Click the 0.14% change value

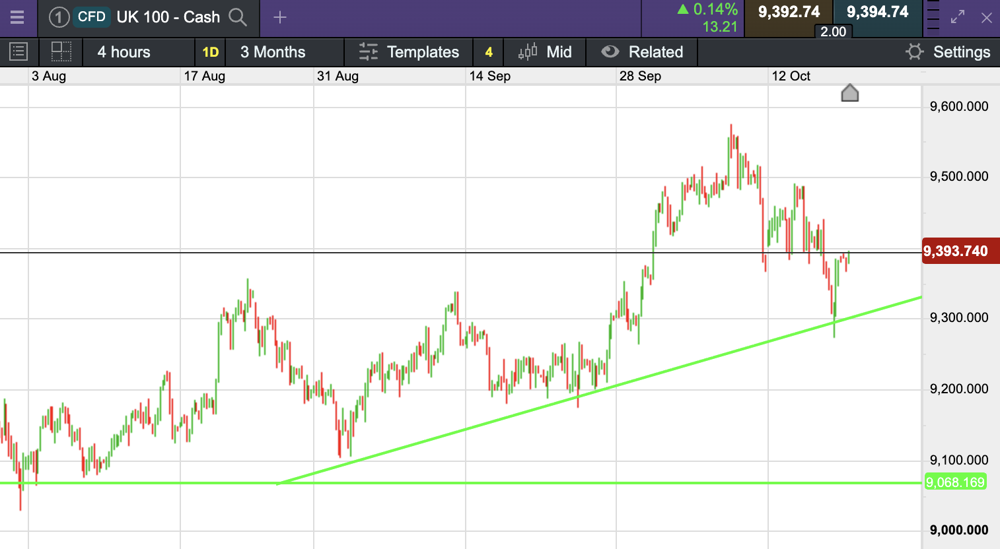coord(715,9)
